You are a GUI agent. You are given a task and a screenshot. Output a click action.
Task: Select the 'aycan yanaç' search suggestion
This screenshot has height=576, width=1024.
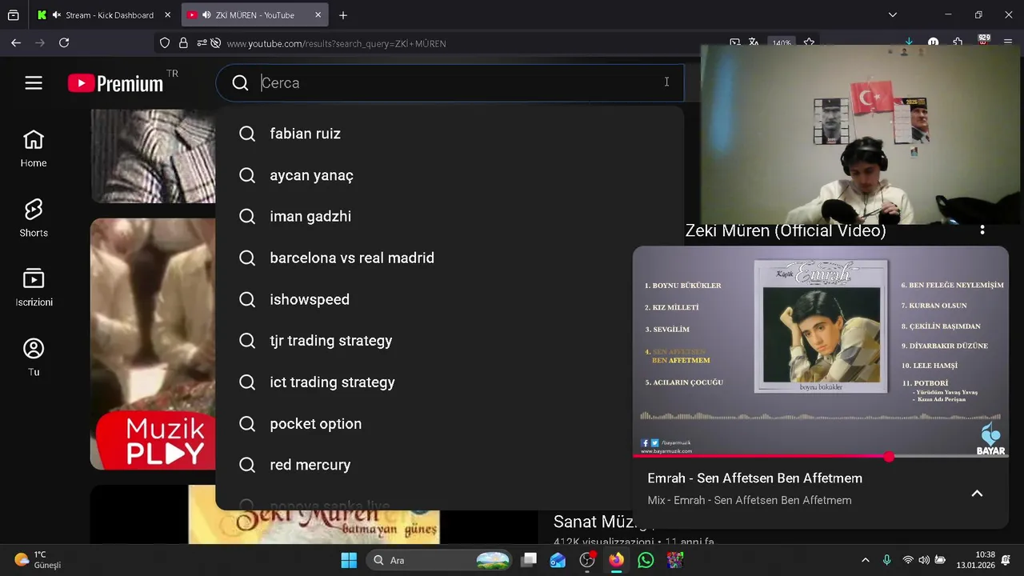[450, 175]
